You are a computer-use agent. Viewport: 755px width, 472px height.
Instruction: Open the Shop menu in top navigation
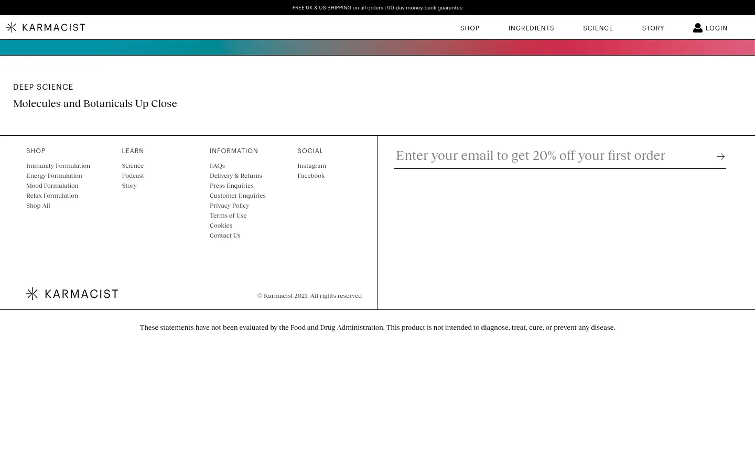[x=470, y=28]
